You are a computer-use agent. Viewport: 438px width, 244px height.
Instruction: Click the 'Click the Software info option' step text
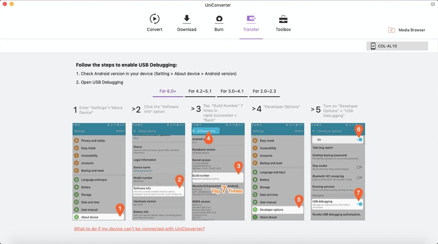(x=161, y=109)
